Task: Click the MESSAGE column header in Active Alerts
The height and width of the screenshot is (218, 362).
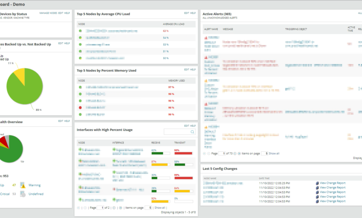Action: click(x=228, y=29)
